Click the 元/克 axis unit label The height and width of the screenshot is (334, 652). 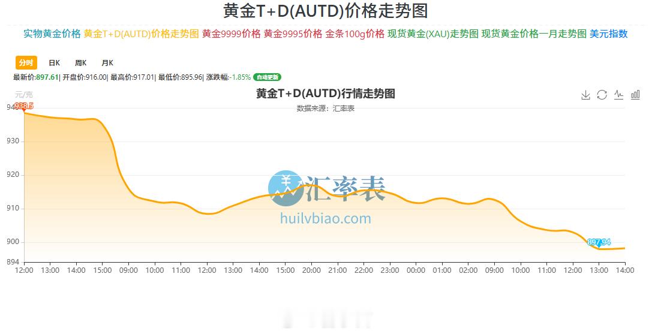[x=24, y=95]
